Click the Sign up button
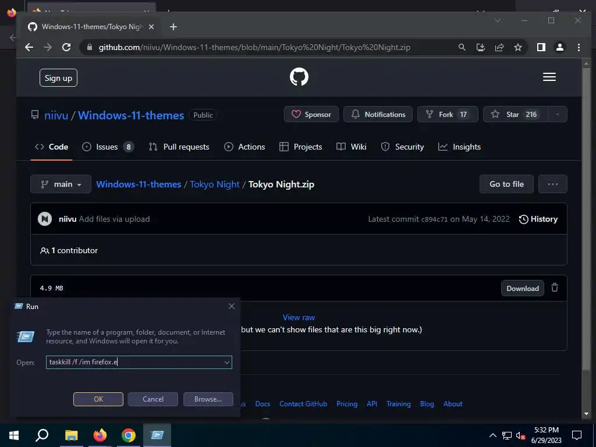Viewport: 596px width, 447px height. coord(58,78)
